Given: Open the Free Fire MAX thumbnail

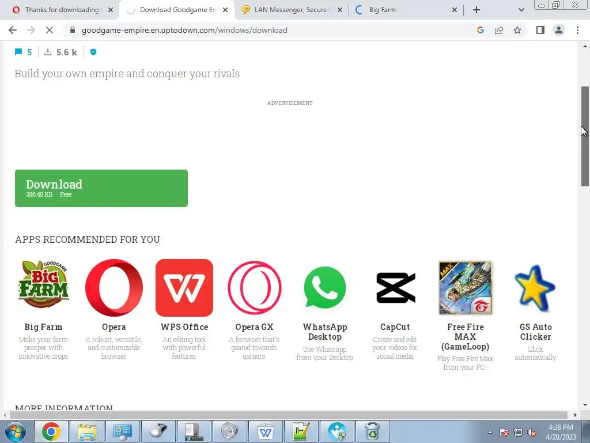Looking at the screenshot, I should coord(466,287).
